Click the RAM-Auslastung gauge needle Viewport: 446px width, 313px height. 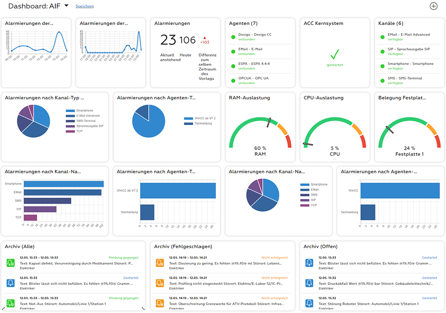click(269, 122)
